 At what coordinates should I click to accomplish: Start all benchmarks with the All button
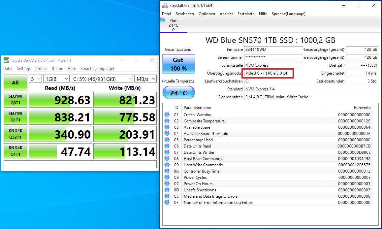(x=16, y=82)
